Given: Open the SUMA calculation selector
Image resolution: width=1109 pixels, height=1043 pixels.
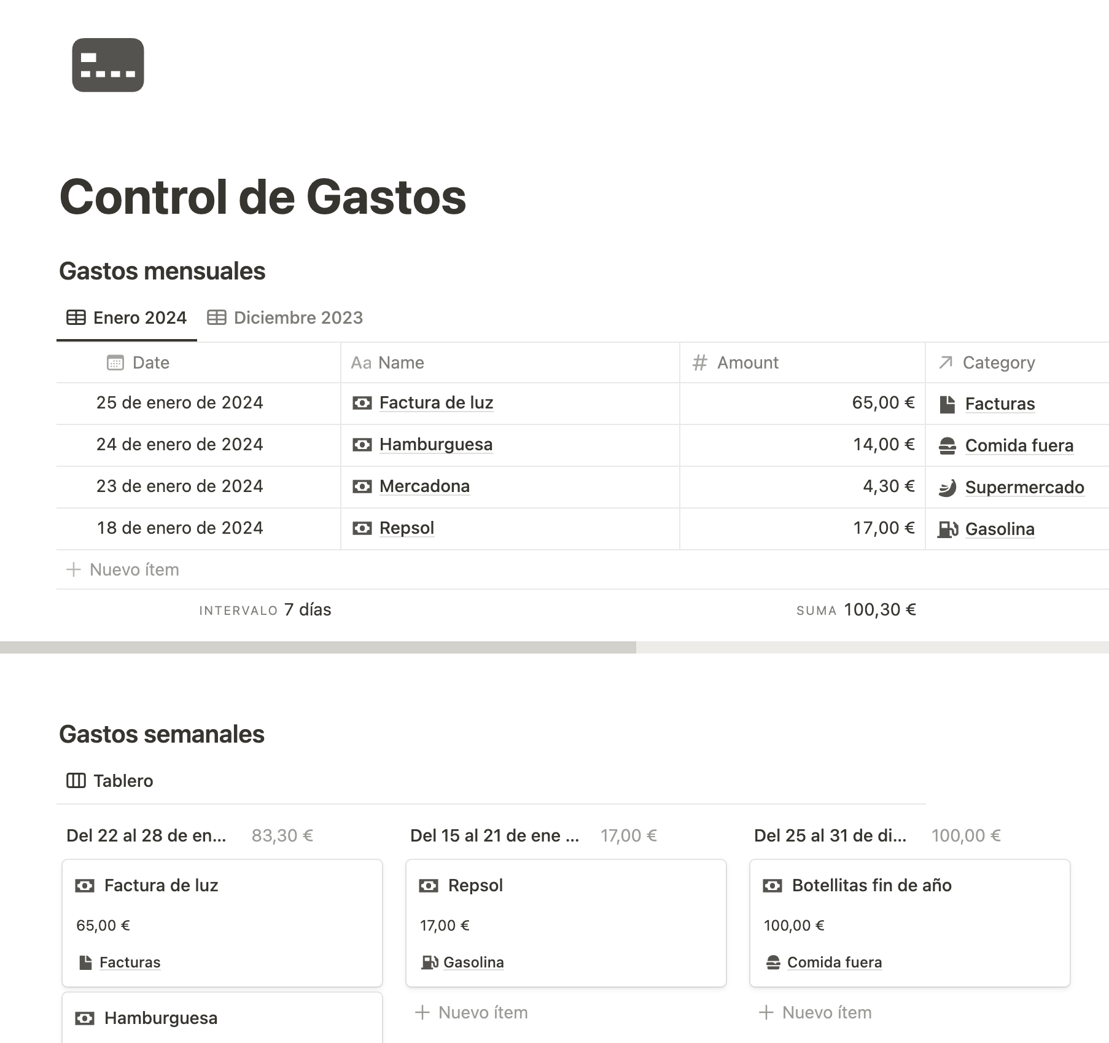Looking at the screenshot, I should [x=856, y=609].
